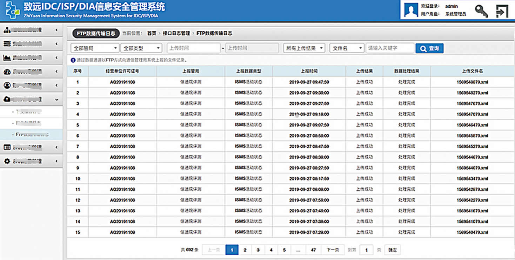This screenshot has height=260, width=515.
Task: Click 下一页 next page button
Action: pos(333,250)
